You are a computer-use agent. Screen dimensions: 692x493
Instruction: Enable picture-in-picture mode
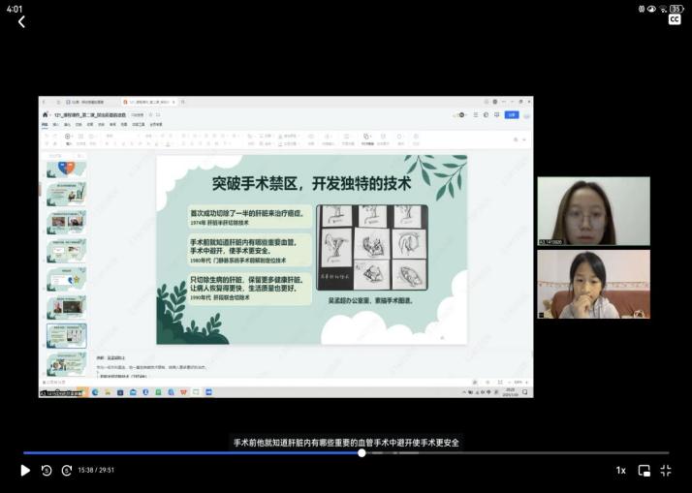coord(645,471)
